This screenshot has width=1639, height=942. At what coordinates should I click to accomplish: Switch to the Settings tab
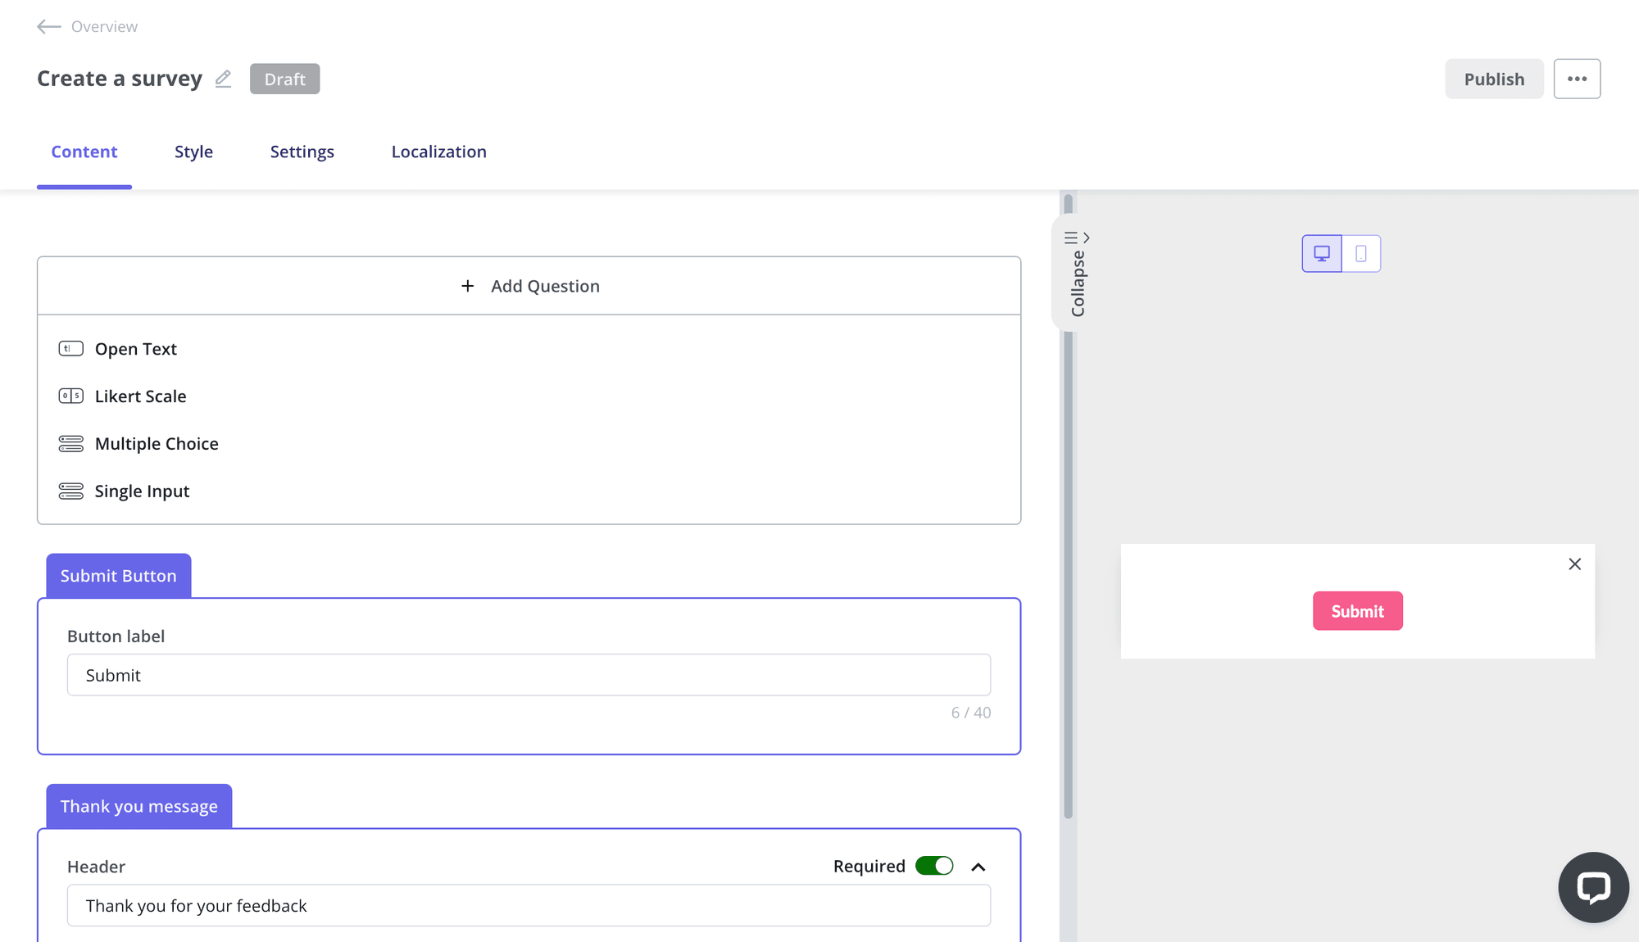(302, 151)
